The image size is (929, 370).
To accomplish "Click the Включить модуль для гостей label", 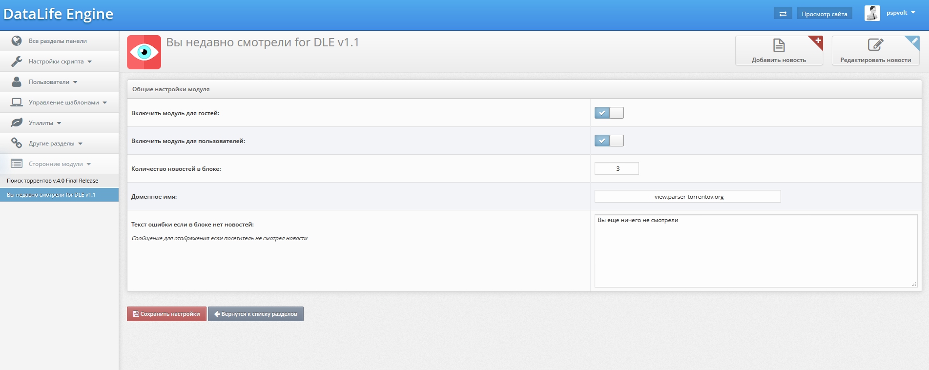I will [175, 113].
